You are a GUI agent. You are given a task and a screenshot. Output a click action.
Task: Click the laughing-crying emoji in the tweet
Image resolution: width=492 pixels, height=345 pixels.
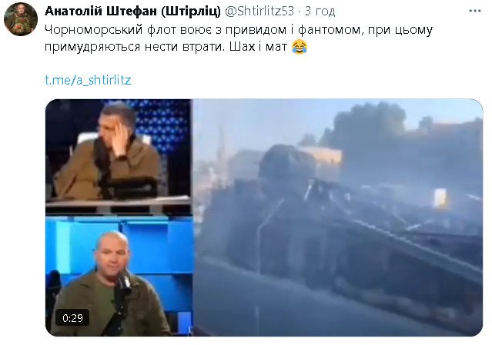click(300, 47)
